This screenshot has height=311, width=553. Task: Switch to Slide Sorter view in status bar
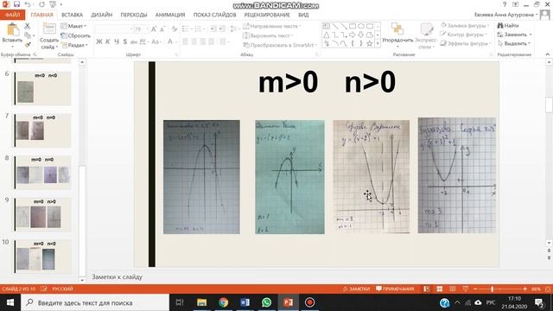440,289
